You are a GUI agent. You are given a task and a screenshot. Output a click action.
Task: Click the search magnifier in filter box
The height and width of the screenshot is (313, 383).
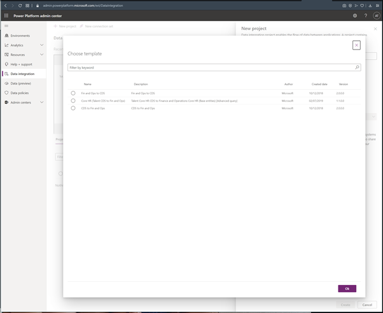pos(357,67)
